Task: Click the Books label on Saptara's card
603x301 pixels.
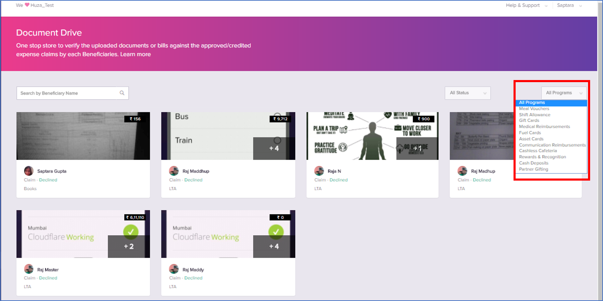Action: (30, 189)
